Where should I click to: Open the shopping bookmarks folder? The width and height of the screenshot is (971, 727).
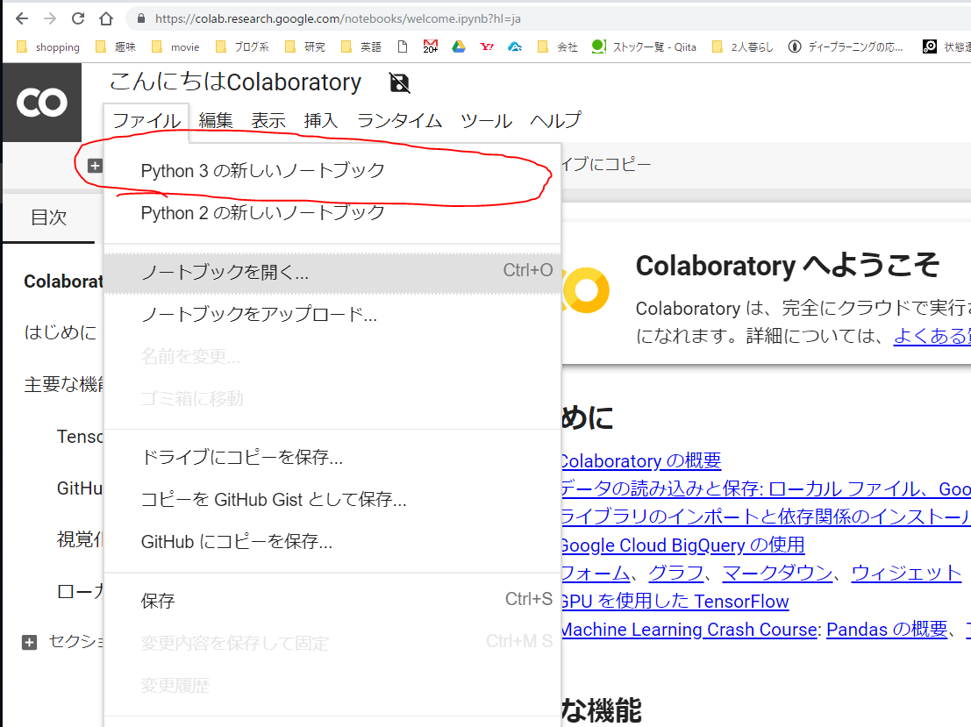[48, 47]
